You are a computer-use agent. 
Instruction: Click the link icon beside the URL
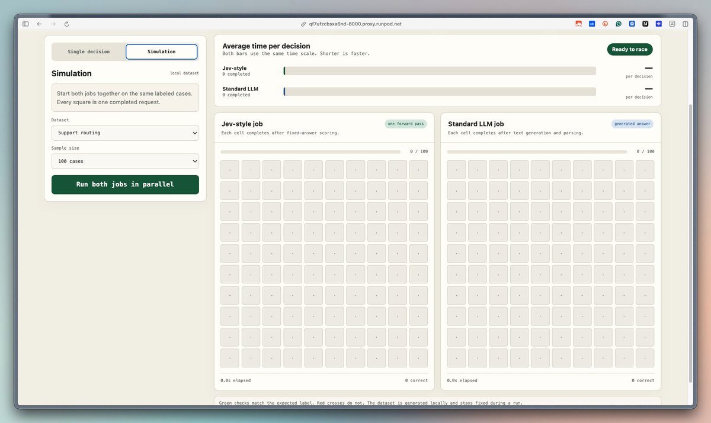[303, 24]
